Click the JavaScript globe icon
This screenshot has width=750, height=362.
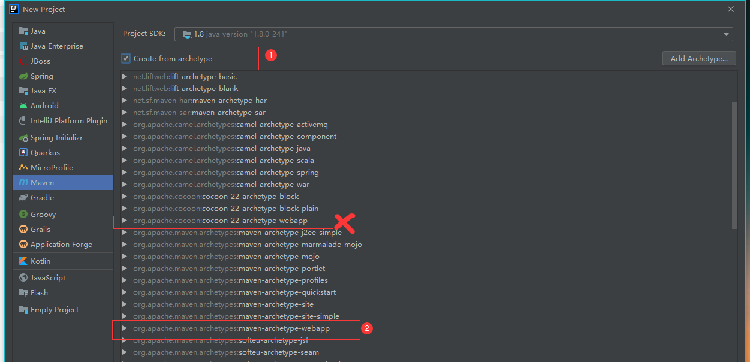point(23,278)
